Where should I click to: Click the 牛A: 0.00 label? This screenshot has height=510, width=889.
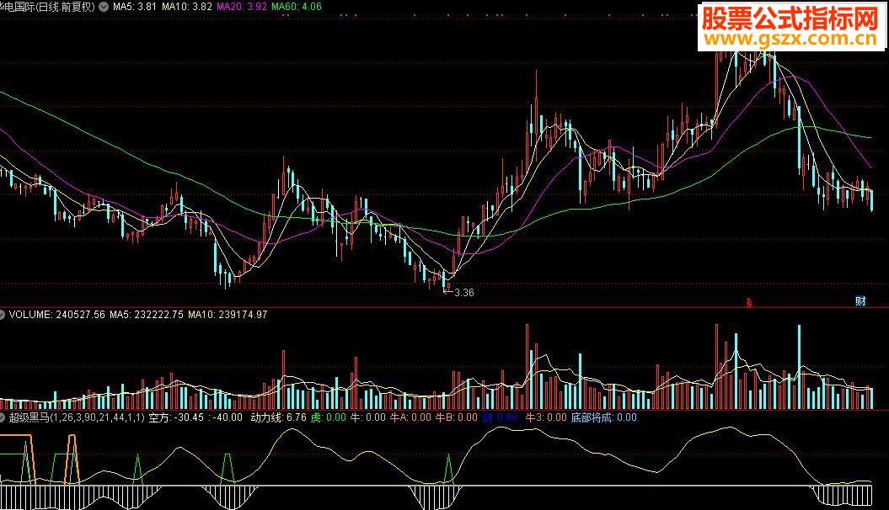coord(410,417)
